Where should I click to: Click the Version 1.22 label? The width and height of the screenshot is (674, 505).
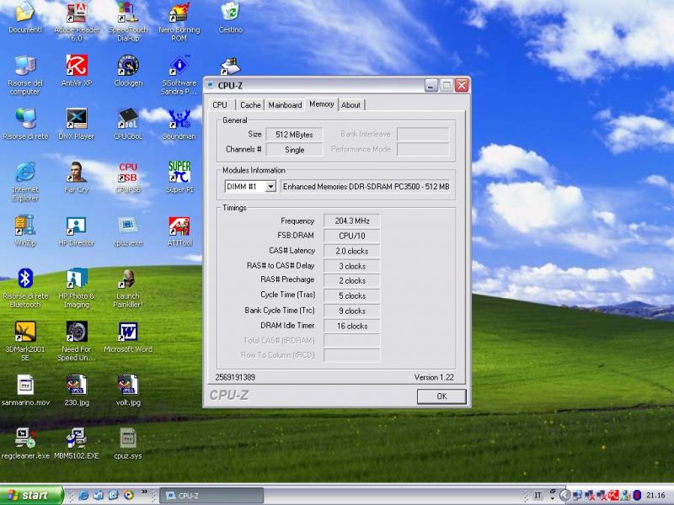[434, 377]
